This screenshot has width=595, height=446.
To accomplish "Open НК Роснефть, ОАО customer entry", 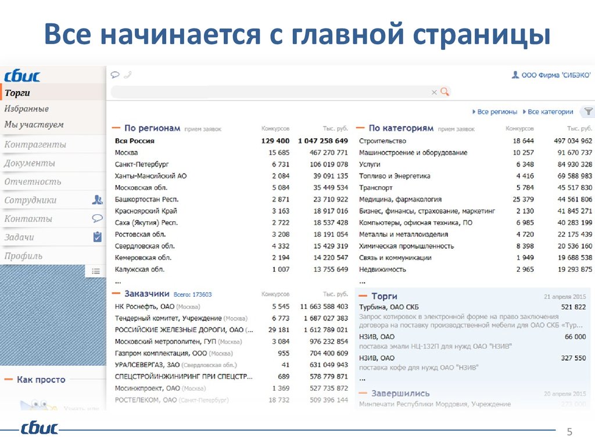I will point(144,306).
